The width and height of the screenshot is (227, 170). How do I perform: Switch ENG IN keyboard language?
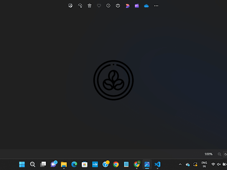(x=204, y=165)
